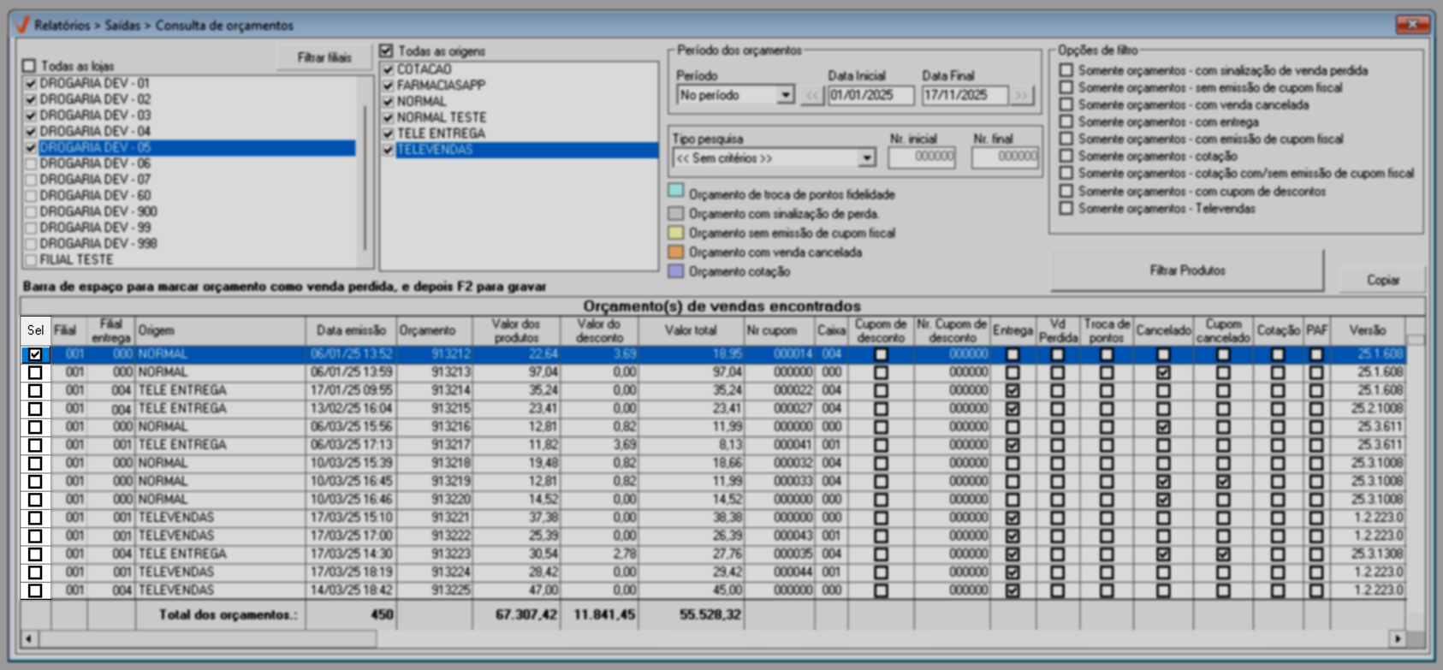This screenshot has width=1443, height=670.
Task: Uncheck the Todas as origens checkbox
Action: [387, 51]
